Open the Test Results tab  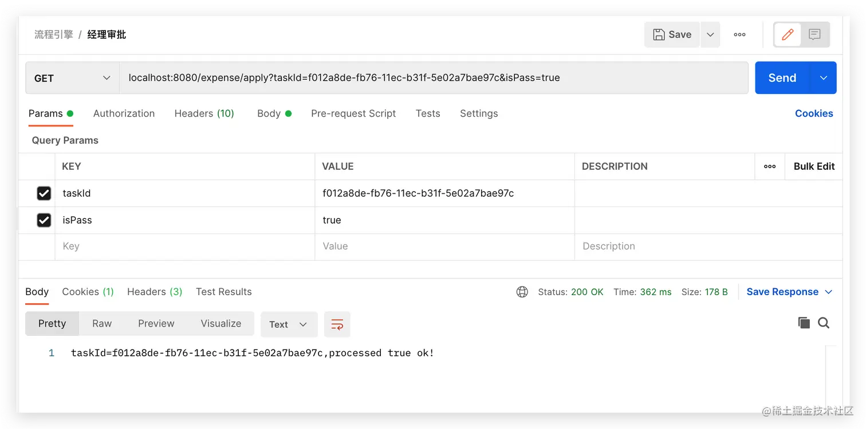coord(223,292)
